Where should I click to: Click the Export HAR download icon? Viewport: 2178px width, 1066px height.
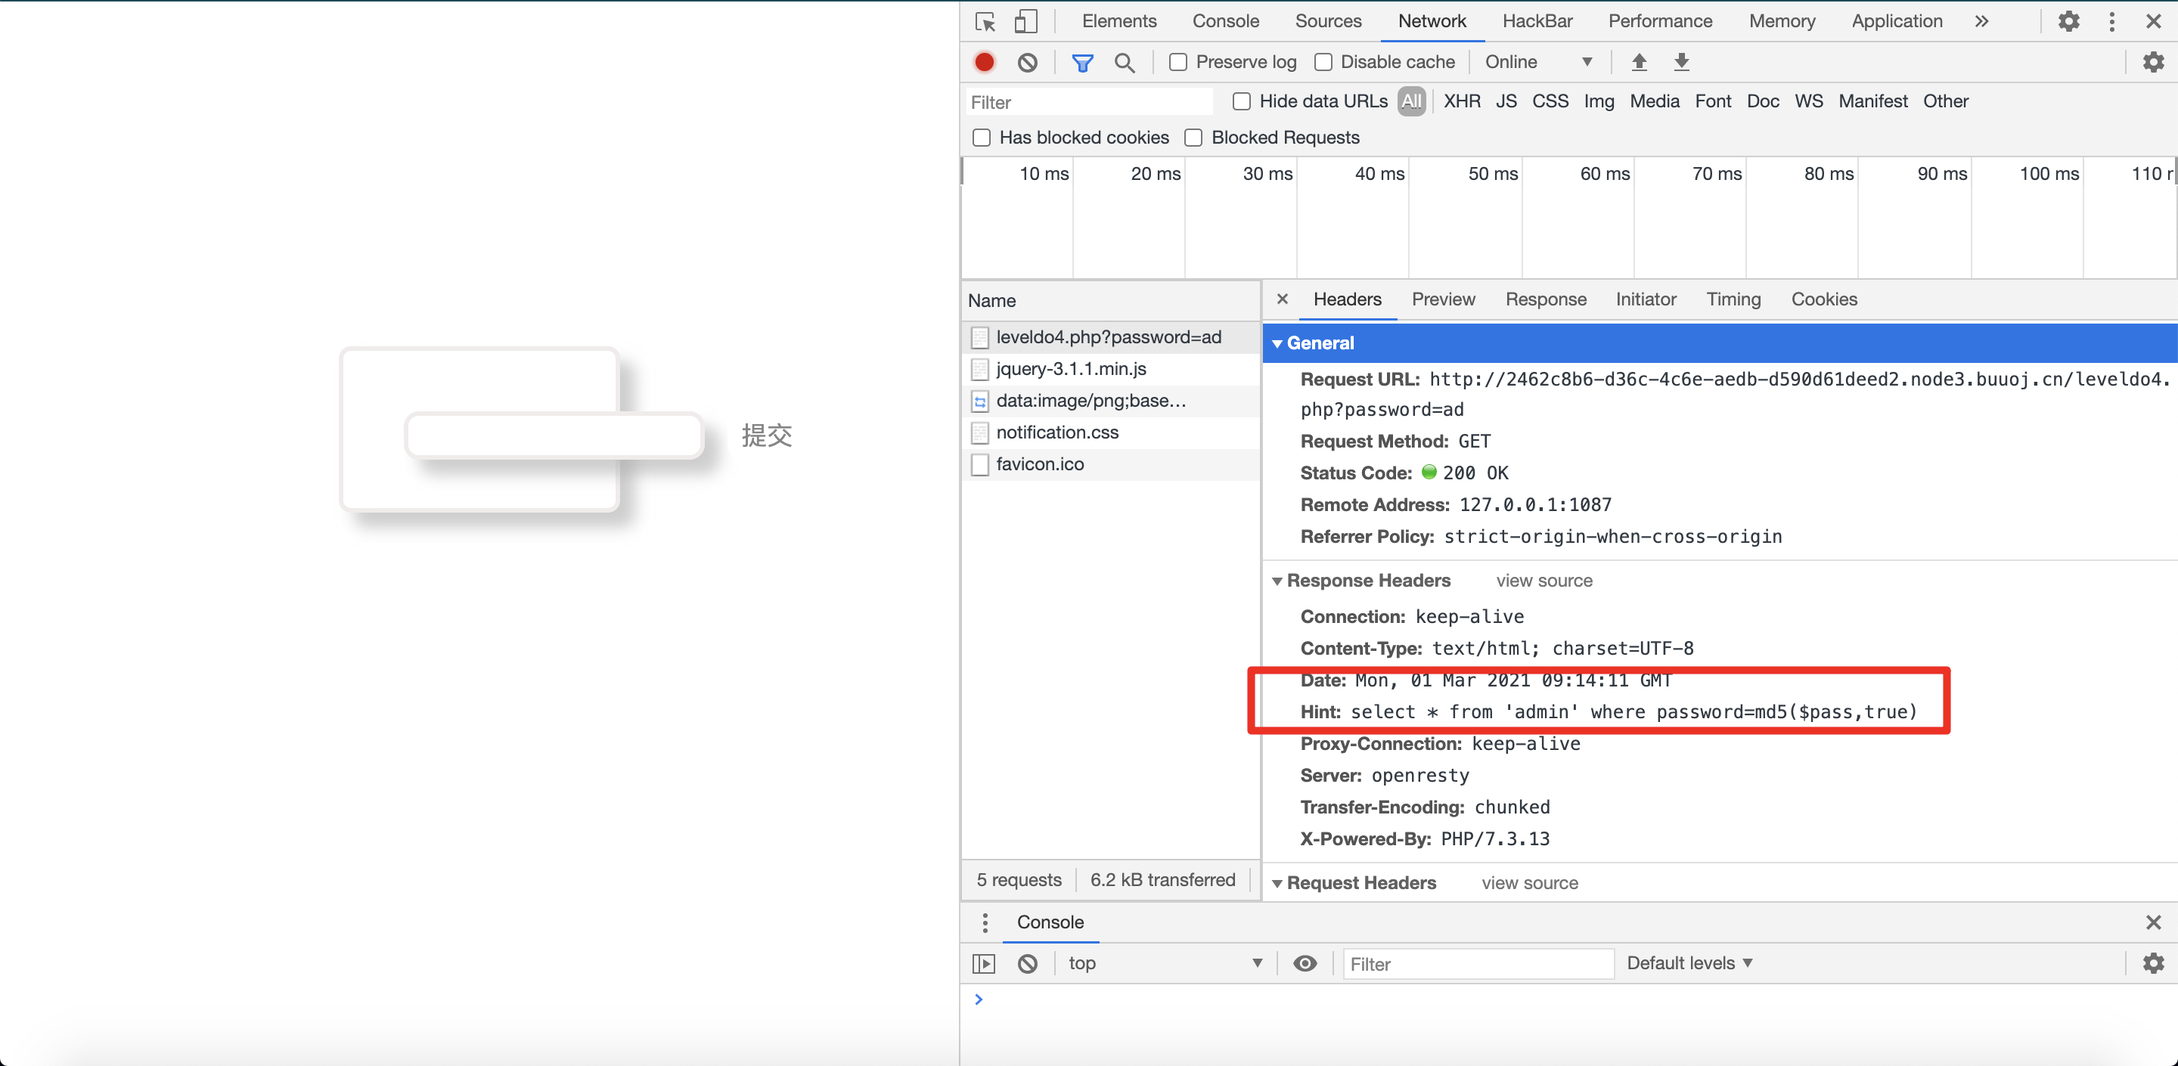point(1681,62)
